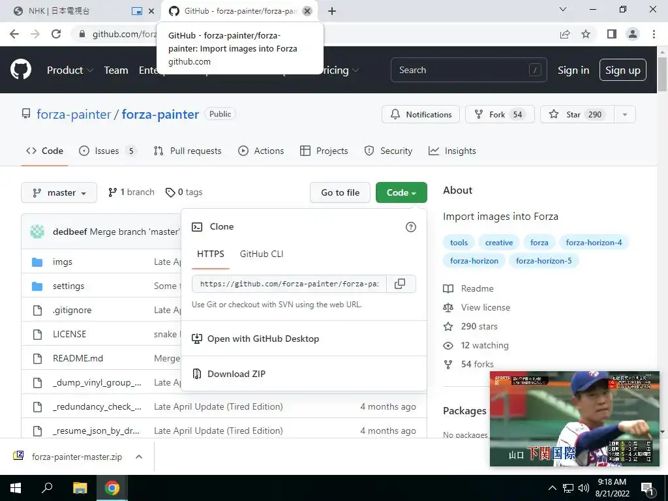668x501 pixels.
Task: Show hidden system tray icons
Action: coord(552,488)
